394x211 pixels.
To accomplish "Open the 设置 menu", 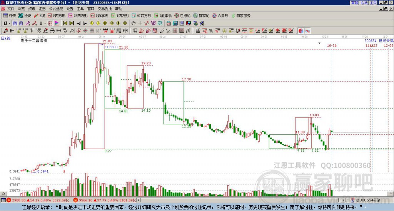I will point(70,9).
